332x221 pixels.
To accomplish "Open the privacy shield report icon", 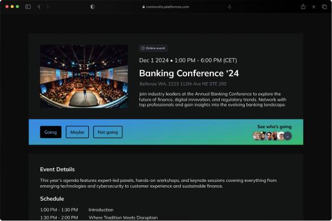I will point(92,7).
